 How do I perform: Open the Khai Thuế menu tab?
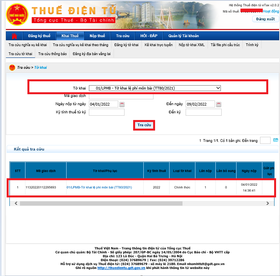coord(70,36)
